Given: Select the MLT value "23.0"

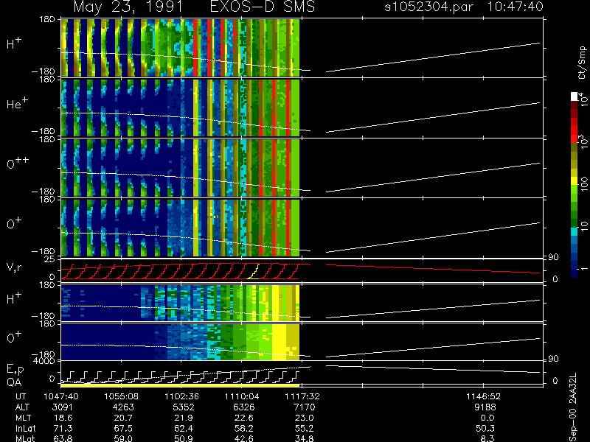Looking at the screenshot, I should [x=303, y=418].
